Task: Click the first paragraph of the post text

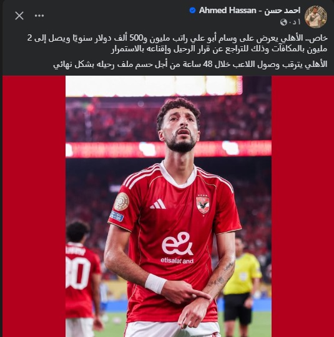Action: click(177, 44)
